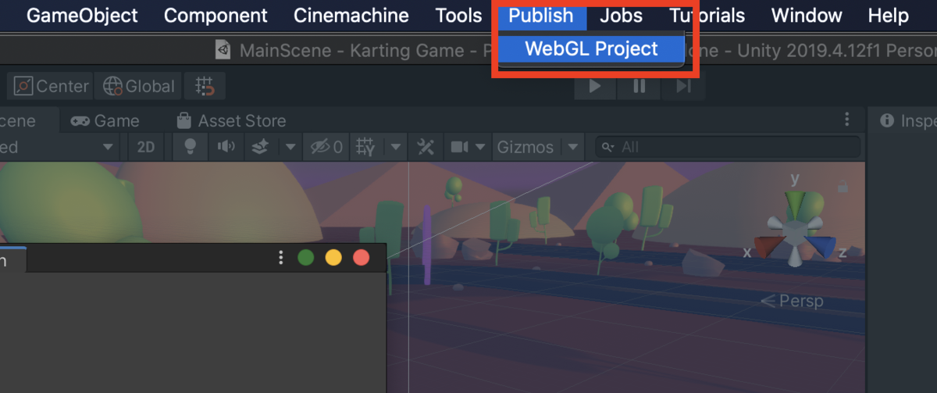The height and width of the screenshot is (393, 937).
Task: Toggle pivot mode Center button
Action: point(51,86)
